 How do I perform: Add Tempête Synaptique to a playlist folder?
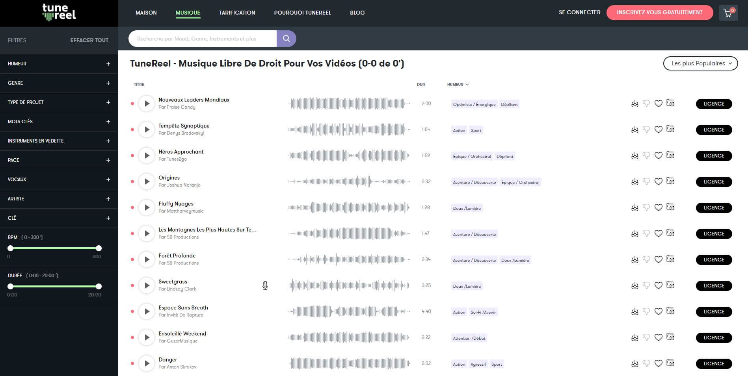[x=670, y=129]
